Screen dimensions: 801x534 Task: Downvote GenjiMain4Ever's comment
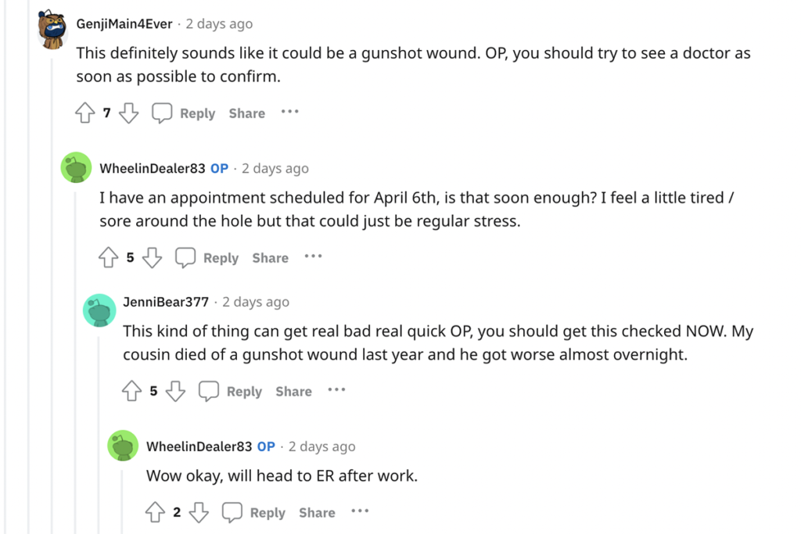click(x=128, y=113)
